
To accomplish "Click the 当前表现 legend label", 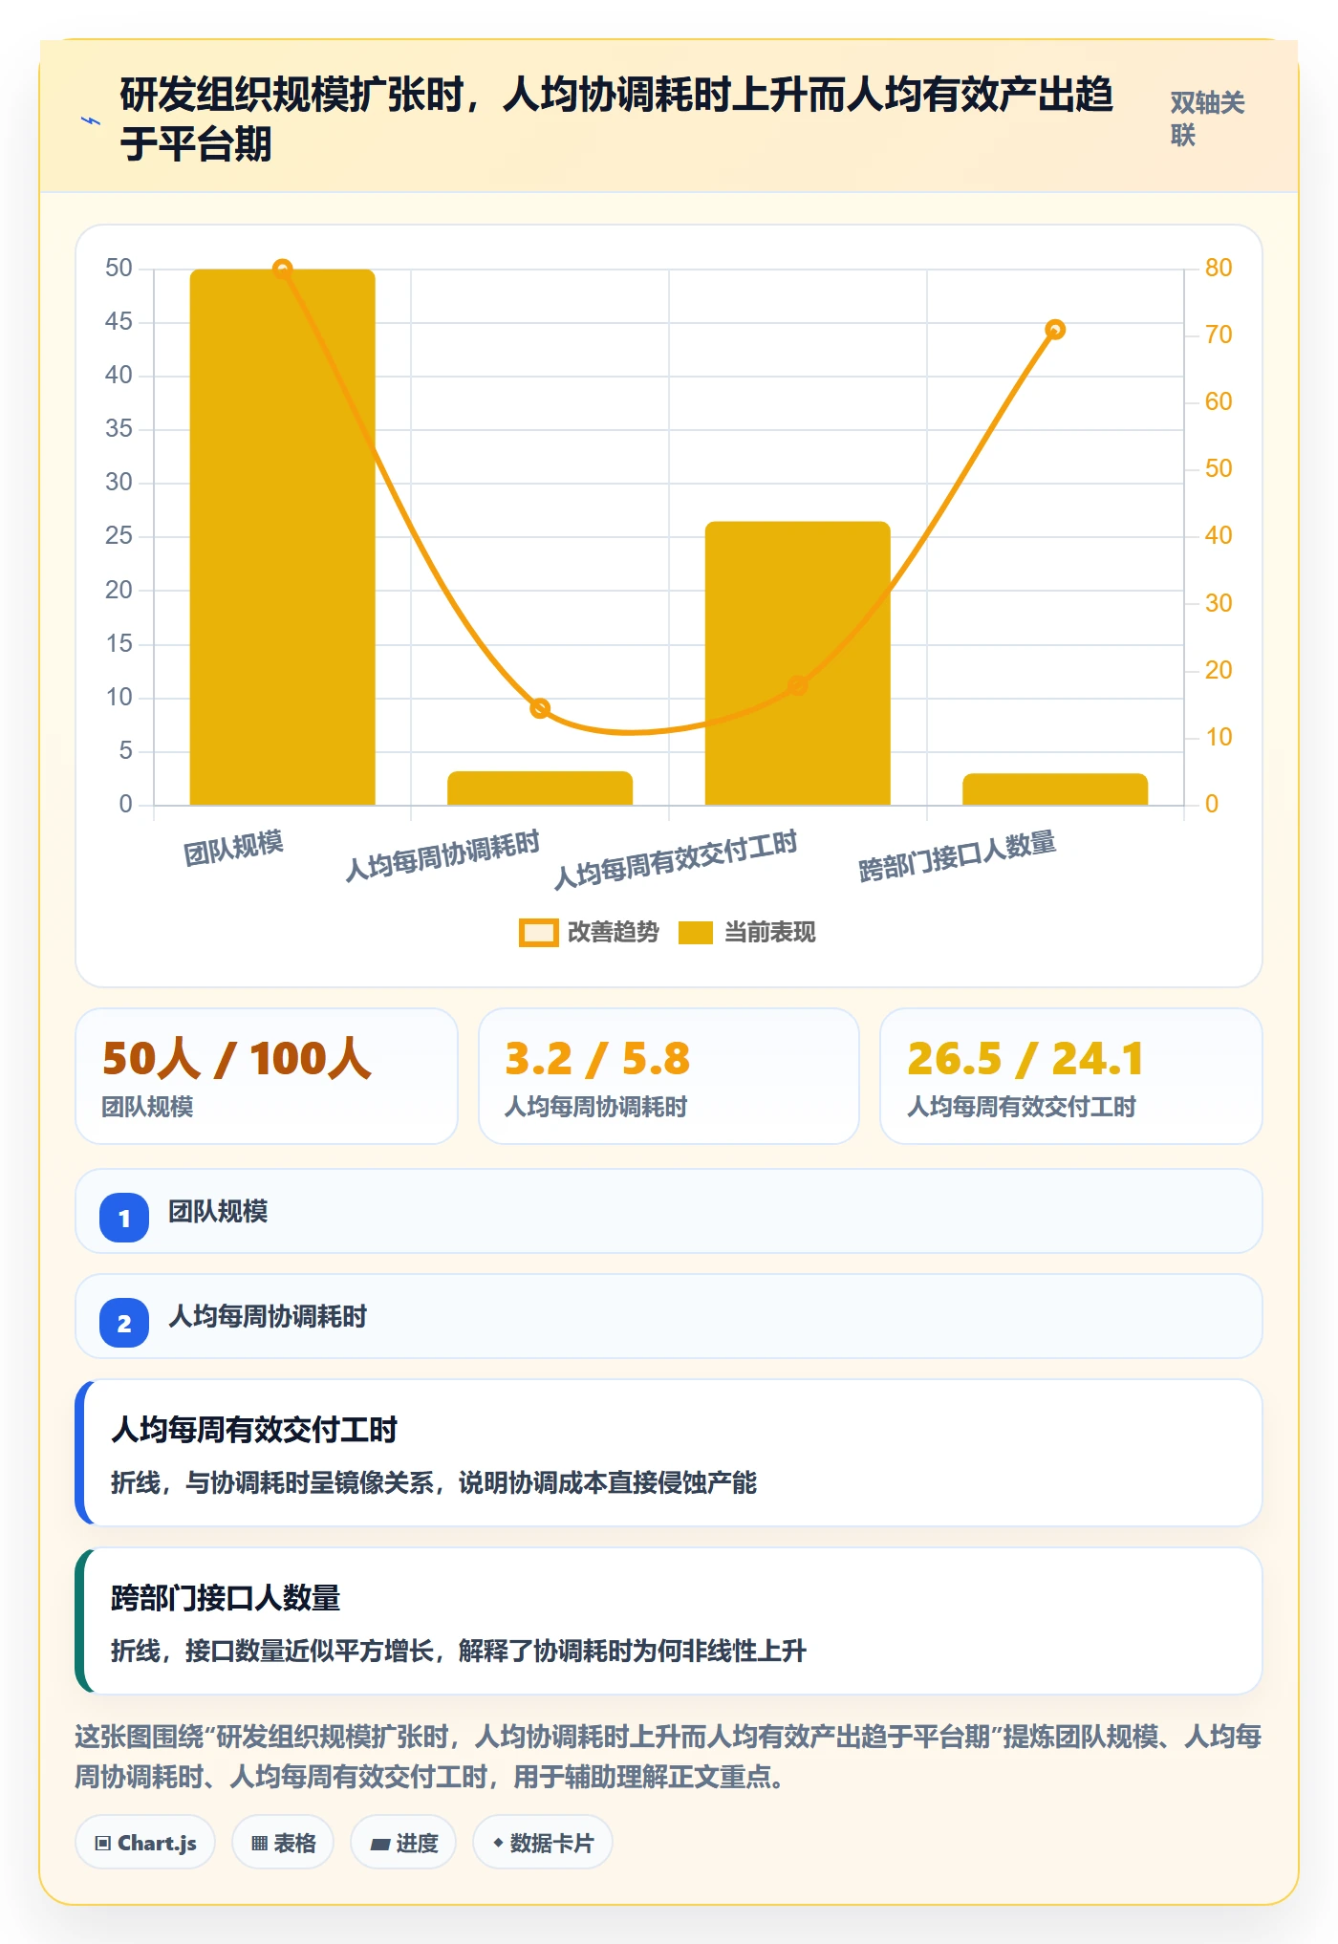I will [769, 932].
